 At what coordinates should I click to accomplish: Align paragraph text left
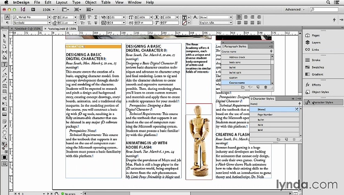pyautogui.click(x=239, y=17)
